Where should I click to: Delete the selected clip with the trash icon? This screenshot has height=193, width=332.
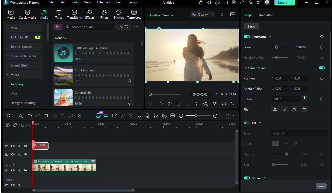[x=46, y=116]
